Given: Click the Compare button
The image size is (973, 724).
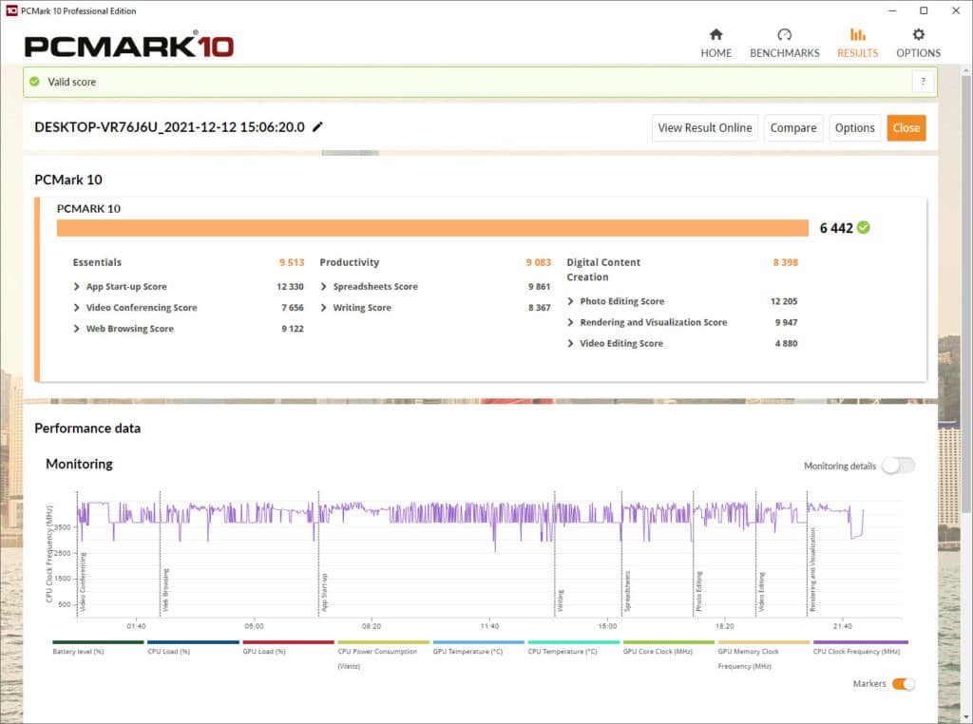Looking at the screenshot, I should 793,128.
